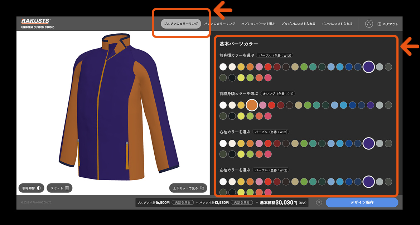Screen dimensions: 420x225
Task: Go to ブルゾンにロゴを入れる tab
Action: point(298,24)
